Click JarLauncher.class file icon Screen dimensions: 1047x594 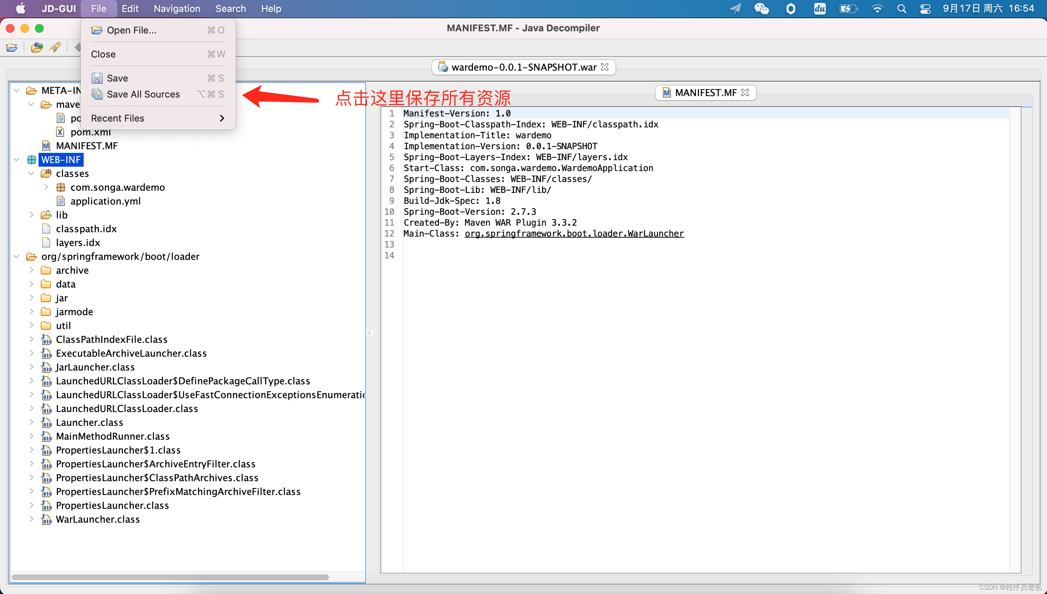[x=47, y=368]
